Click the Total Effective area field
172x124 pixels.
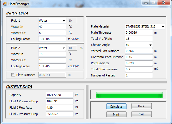pos(139,69)
